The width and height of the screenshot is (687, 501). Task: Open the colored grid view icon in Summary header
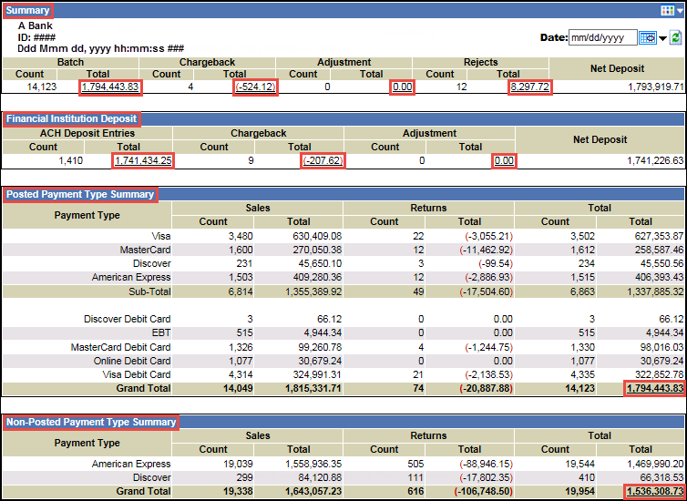point(667,11)
